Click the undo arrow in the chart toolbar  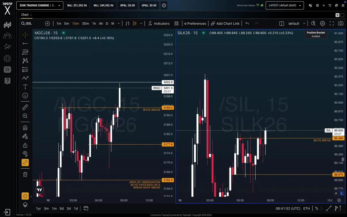247,24
